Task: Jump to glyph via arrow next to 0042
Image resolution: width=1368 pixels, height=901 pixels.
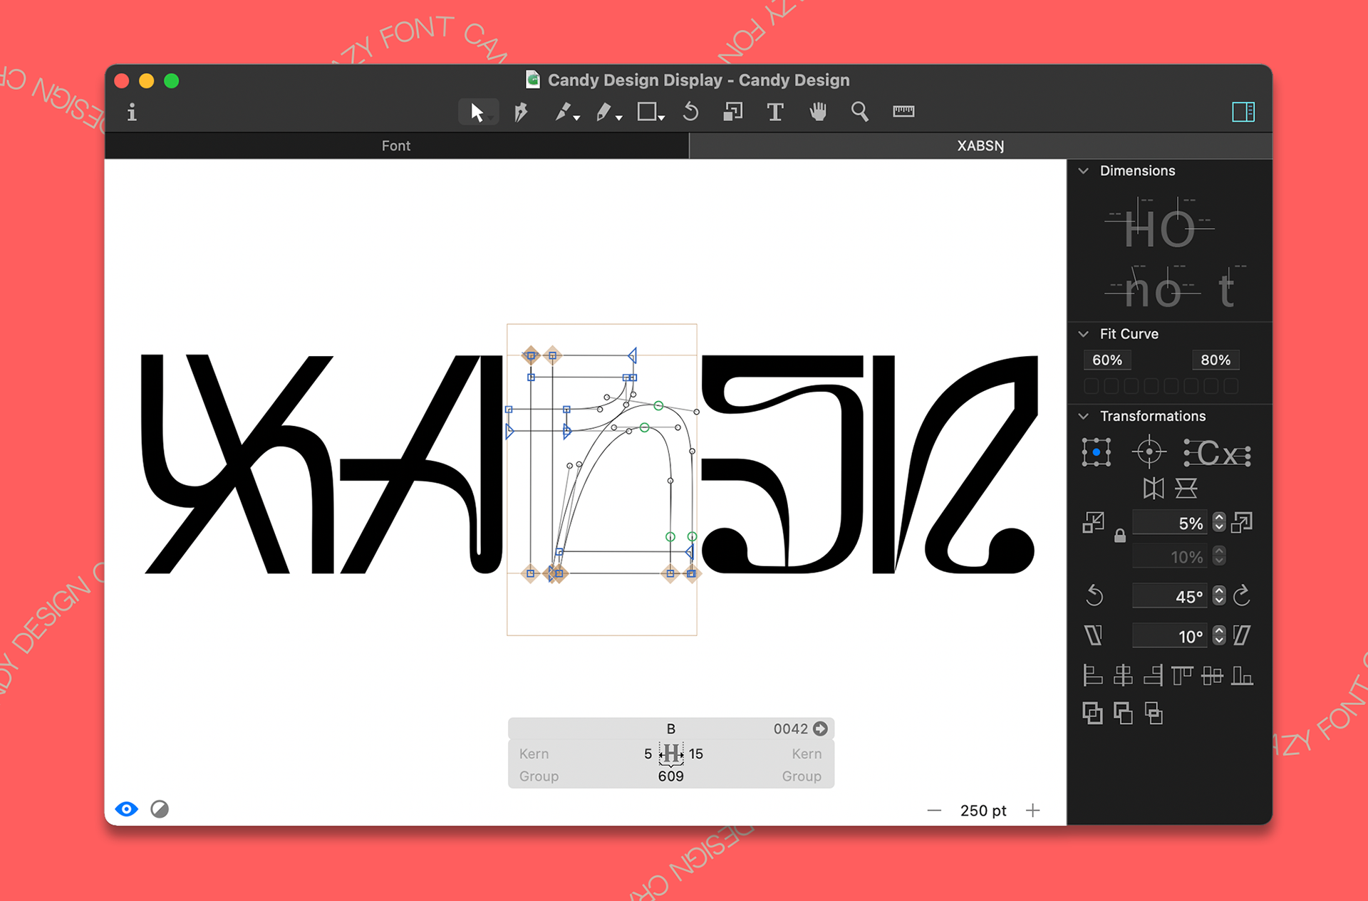Action: (820, 729)
